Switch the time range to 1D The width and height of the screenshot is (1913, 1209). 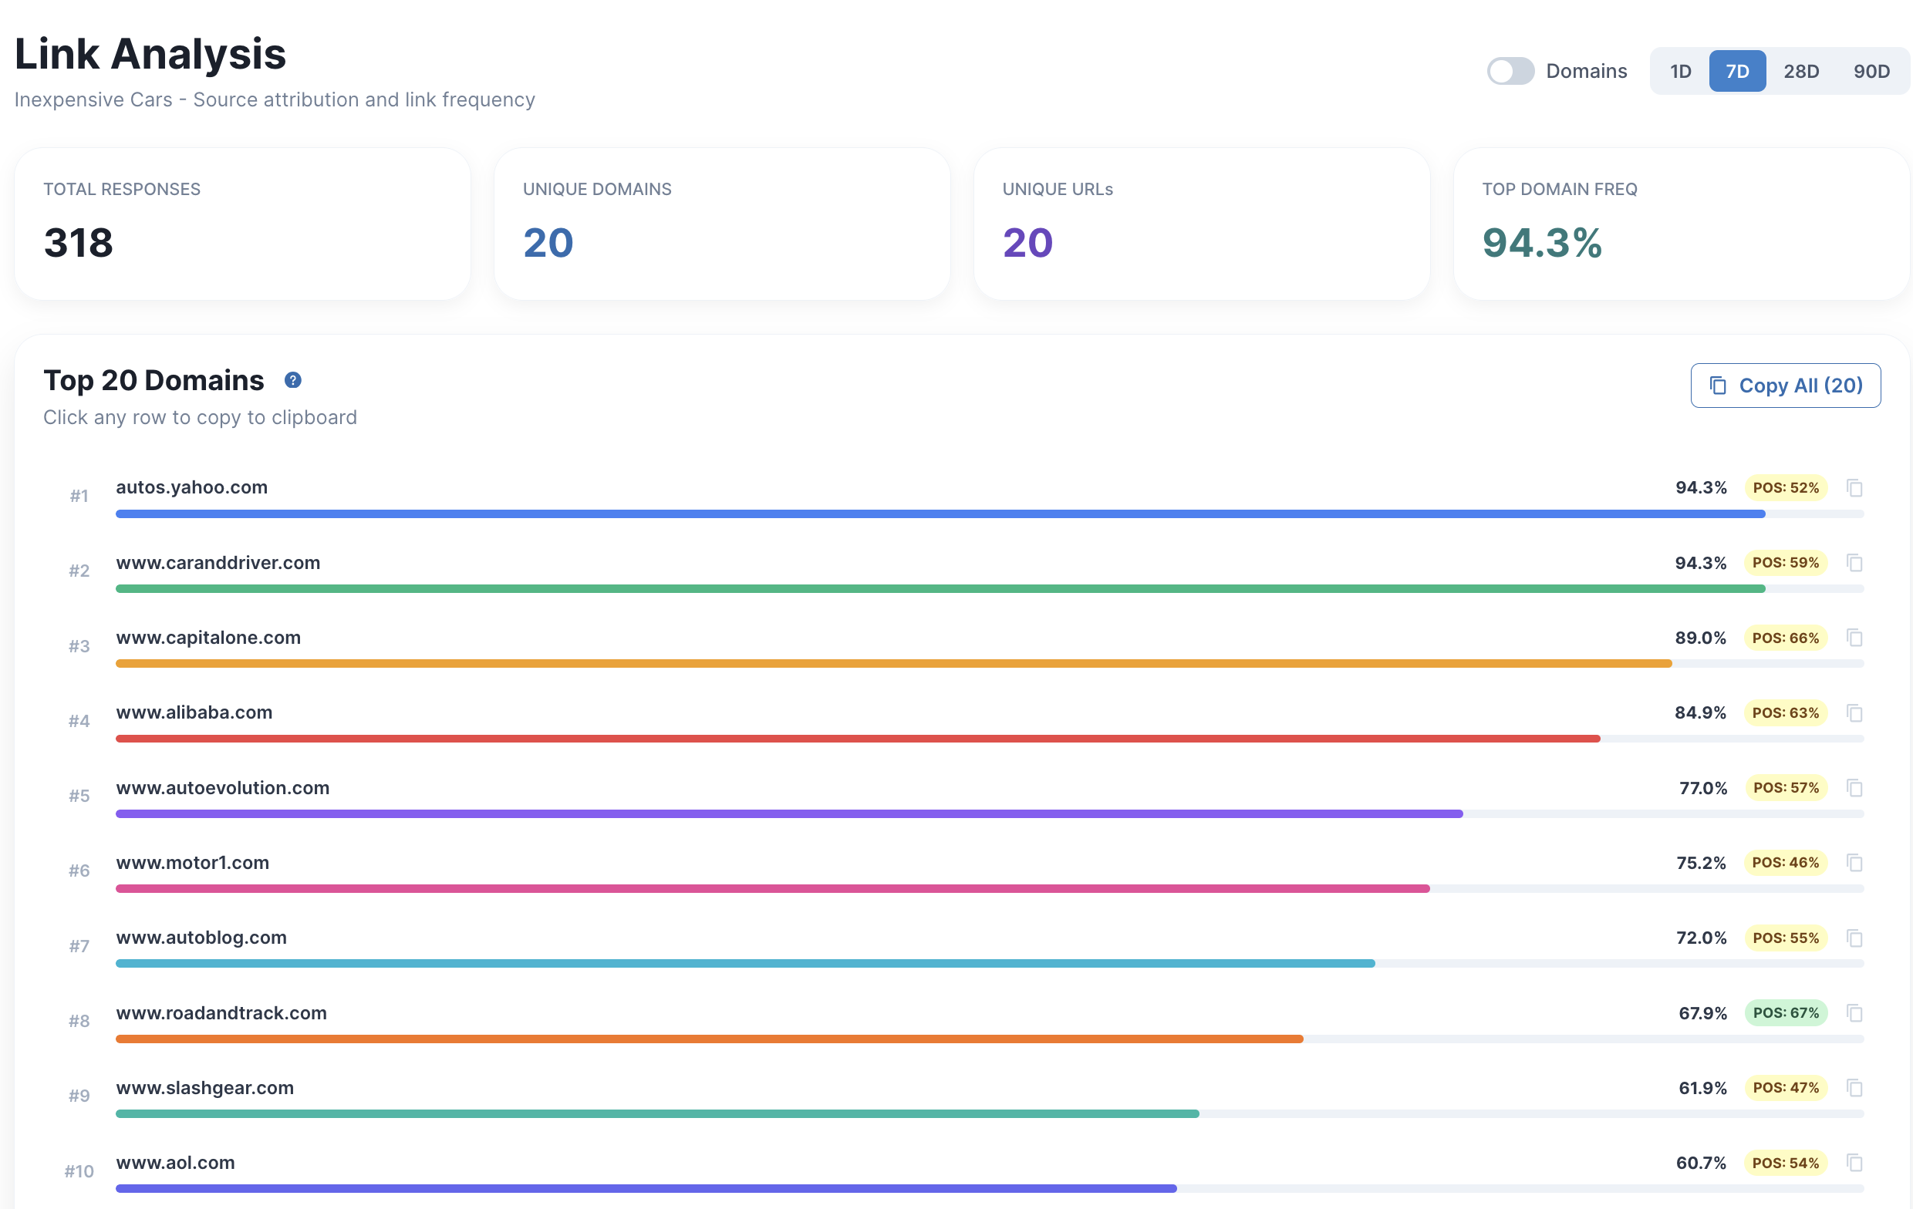[x=1680, y=72]
